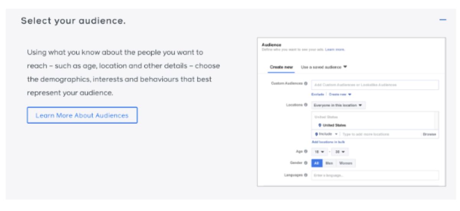The width and height of the screenshot is (460, 211).
Task: Click the Locations info icon
Action: (x=306, y=104)
